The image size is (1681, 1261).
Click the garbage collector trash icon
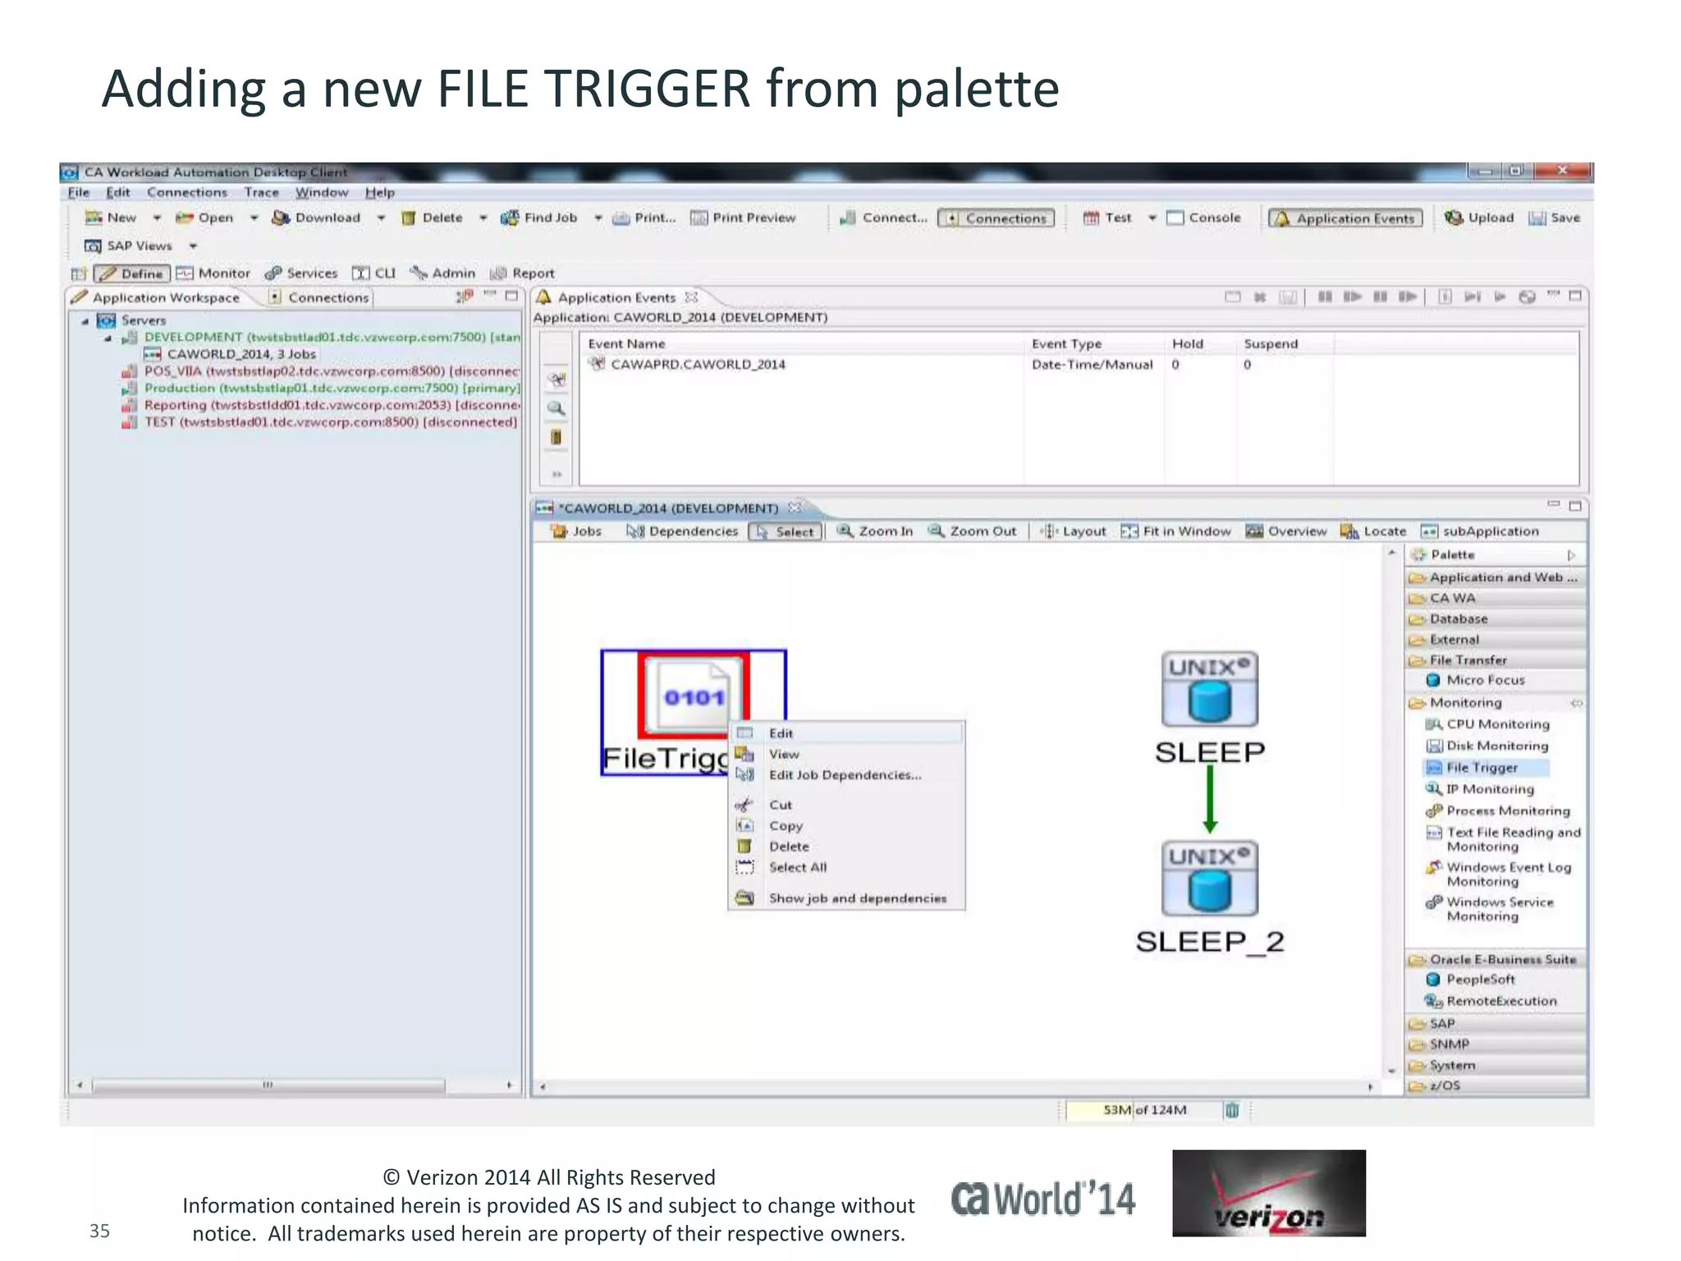1232,1110
